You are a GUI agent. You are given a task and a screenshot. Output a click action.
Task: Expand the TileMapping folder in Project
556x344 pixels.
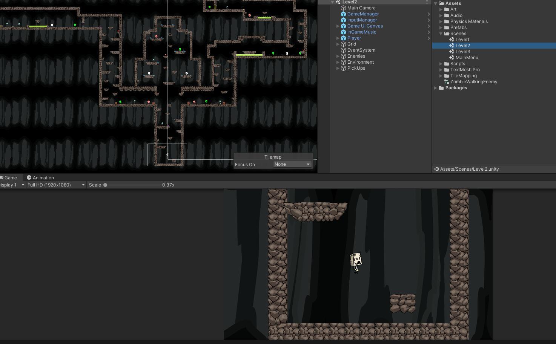[441, 76]
